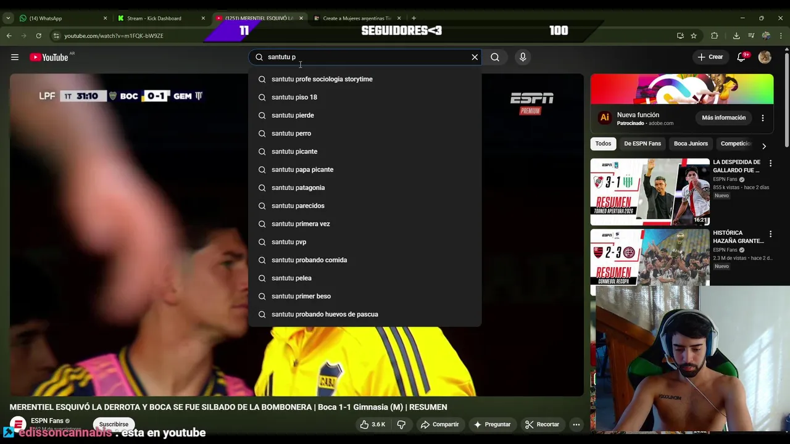The image size is (790, 444).
Task: Select suggestion 'santutu primera vez'
Action: pyautogui.click(x=365, y=224)
